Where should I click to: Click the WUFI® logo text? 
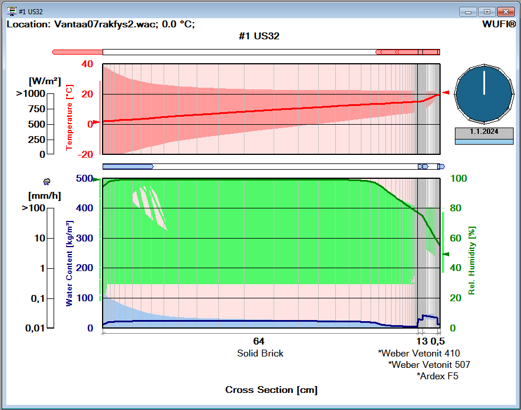coord(499,24)
